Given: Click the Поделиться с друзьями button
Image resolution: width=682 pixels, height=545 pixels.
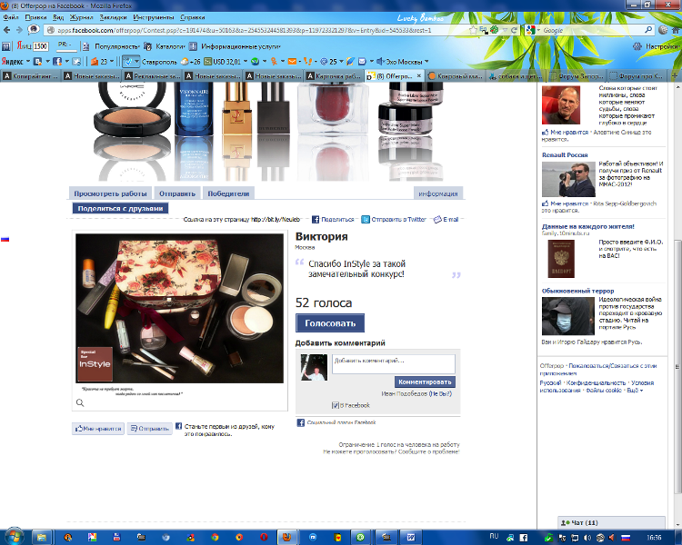Looking at the screenshot, I should coord(120,208).
